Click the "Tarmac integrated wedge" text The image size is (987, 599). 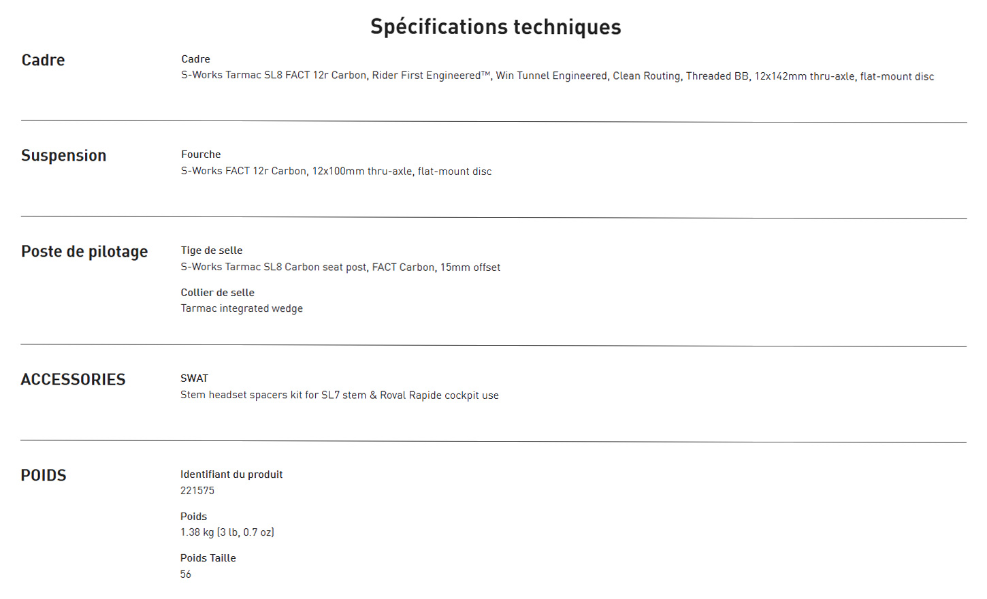click(x=242, y=308)
